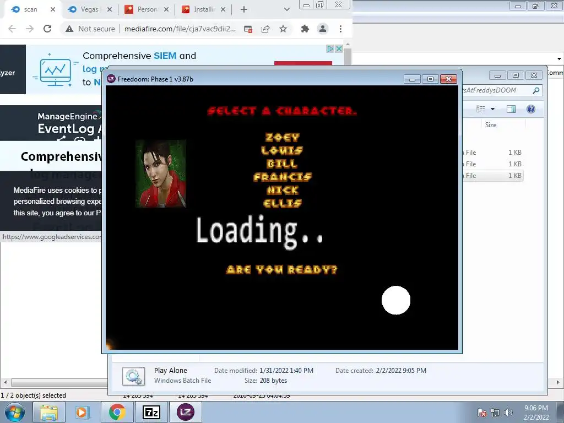Click Play Alone batch file icon

click(x=133, y=376)
